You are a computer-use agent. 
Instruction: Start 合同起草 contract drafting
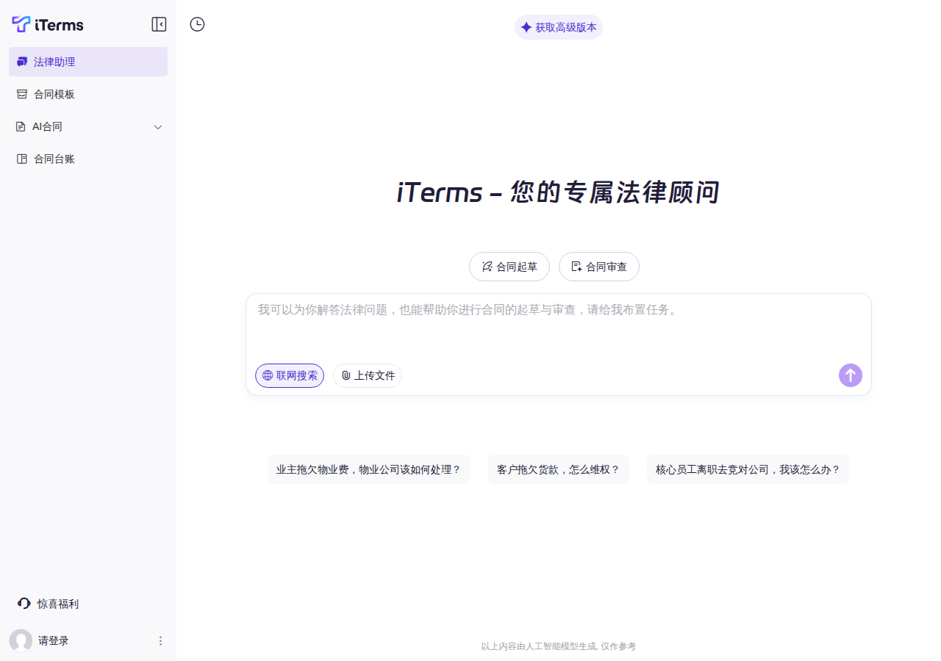(509, 267)
